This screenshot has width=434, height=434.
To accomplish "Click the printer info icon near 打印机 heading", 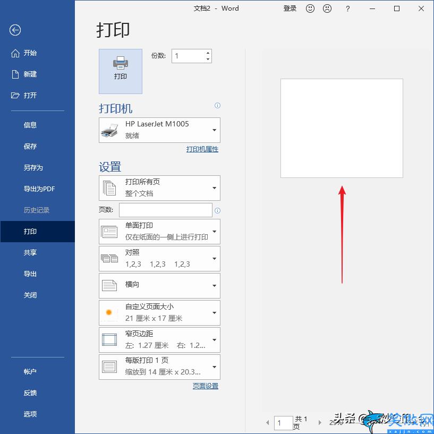I will (x=218, y=106).
